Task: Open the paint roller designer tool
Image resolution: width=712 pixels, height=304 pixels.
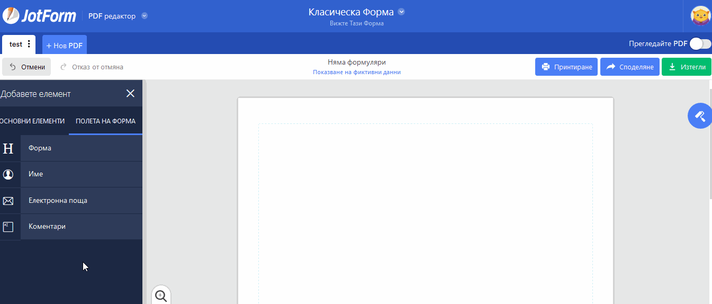Action: pos(699,115)
